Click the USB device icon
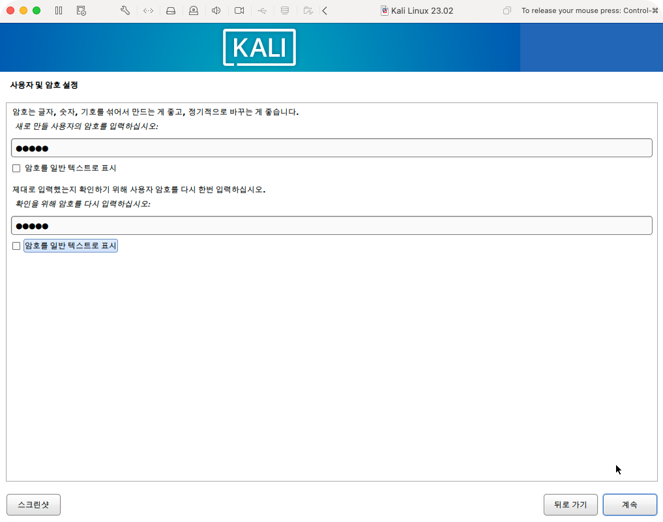The height and width of the screenshot is (522, 663). (262, 10)
